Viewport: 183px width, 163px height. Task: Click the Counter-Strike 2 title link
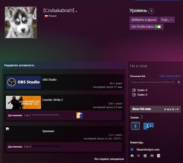click(53, 100)
